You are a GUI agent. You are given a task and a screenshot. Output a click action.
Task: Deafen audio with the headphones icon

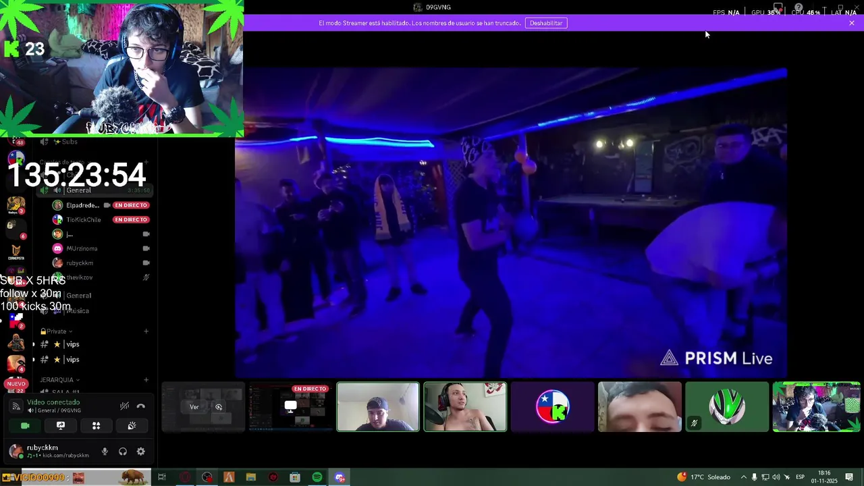click(123, 452)
